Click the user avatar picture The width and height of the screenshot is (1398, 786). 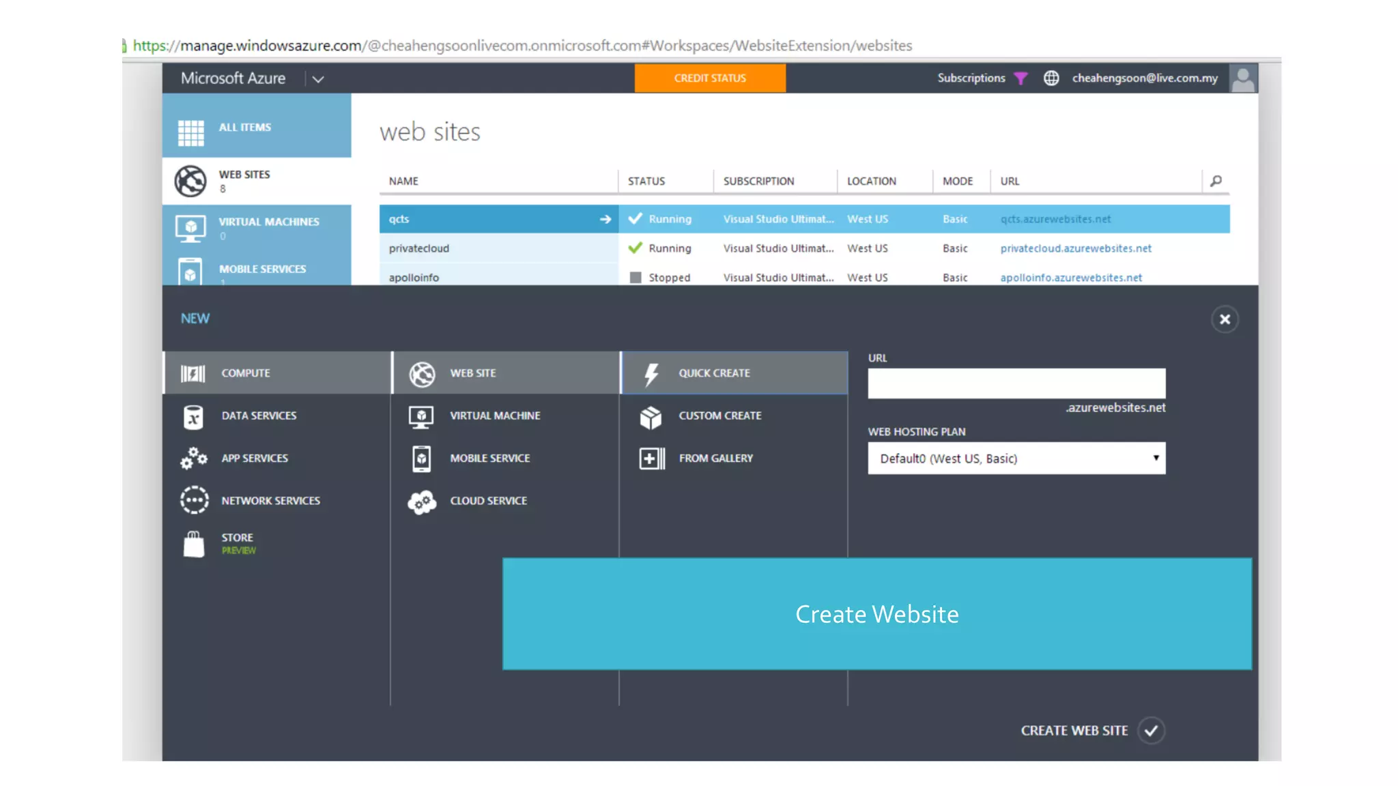pos(1243,78)
